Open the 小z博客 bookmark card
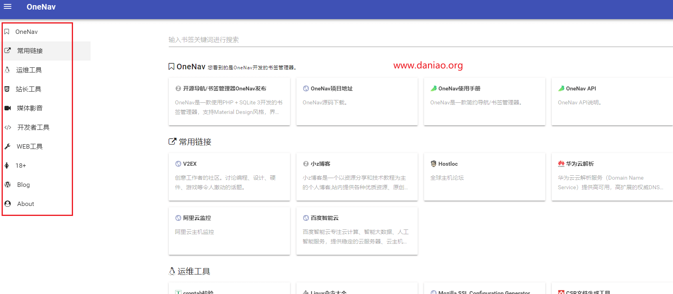Image resolution: width=673 pixels, height=294 pixels. (357, 177)
